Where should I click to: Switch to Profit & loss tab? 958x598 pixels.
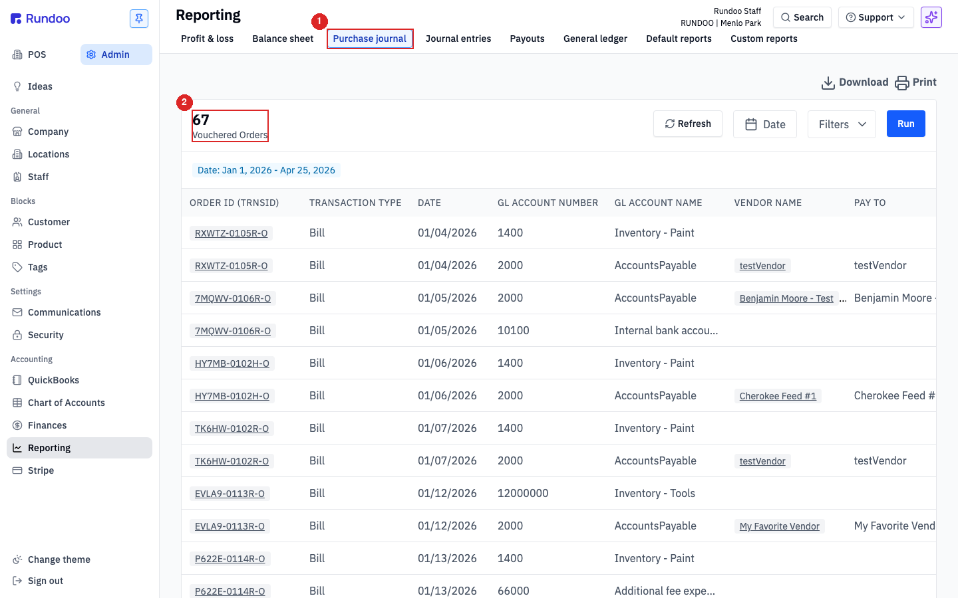coord(207,39)
